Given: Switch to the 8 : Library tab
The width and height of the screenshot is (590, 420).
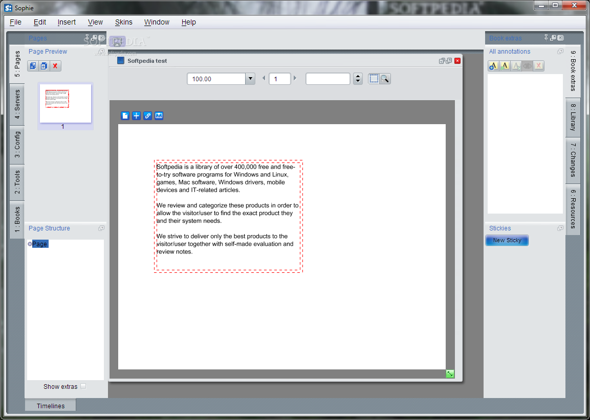Looking at the screenshot, I should tap(573, 117).
